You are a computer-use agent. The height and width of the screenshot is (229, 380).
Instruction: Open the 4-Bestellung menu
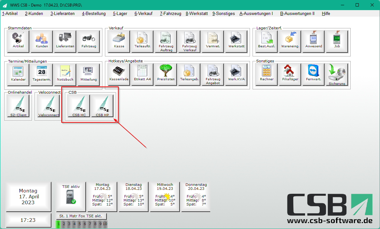click(94, 14)
